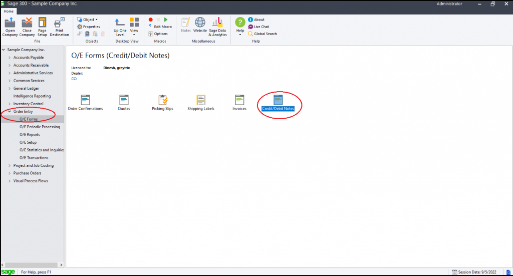513x276 pixels.
Task: Open the Website globe icon
Action: tap(200, 23)
